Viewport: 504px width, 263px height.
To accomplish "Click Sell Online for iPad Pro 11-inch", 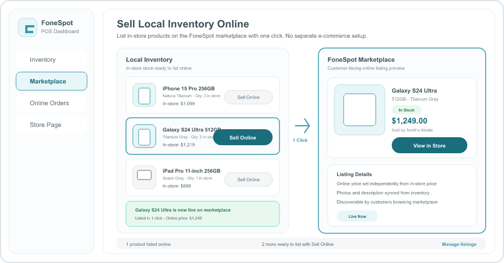I will click(x=249, y=180).
